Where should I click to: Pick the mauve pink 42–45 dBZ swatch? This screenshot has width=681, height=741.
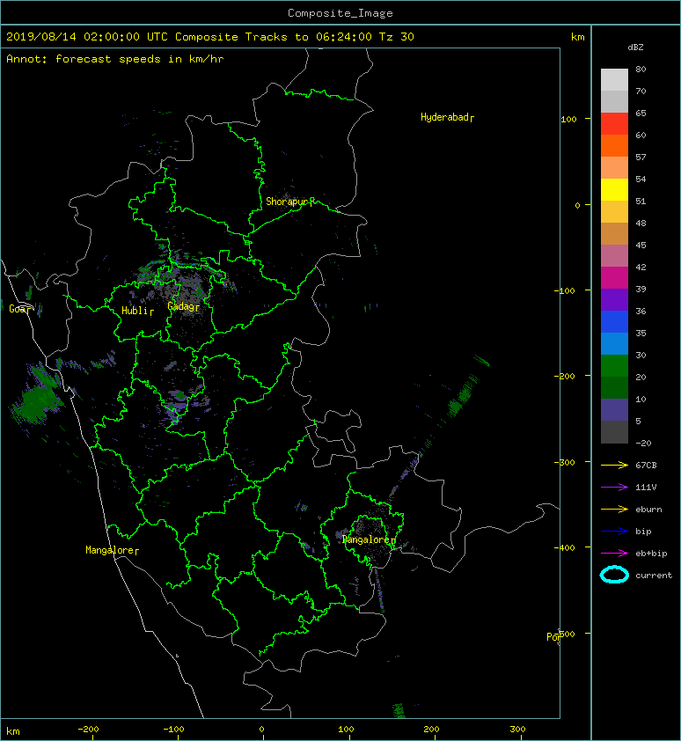(614, 255)
